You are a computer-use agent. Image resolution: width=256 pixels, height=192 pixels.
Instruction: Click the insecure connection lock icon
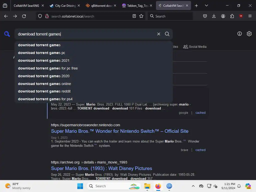[x=47, y=16]
